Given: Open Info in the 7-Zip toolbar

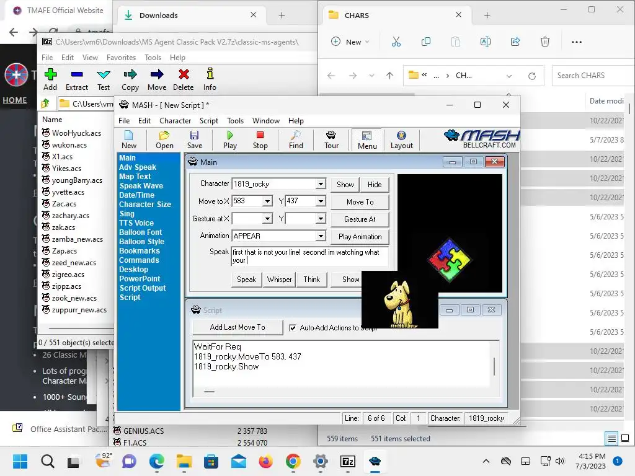Looking at the screenshot, I should coord(210,79).
